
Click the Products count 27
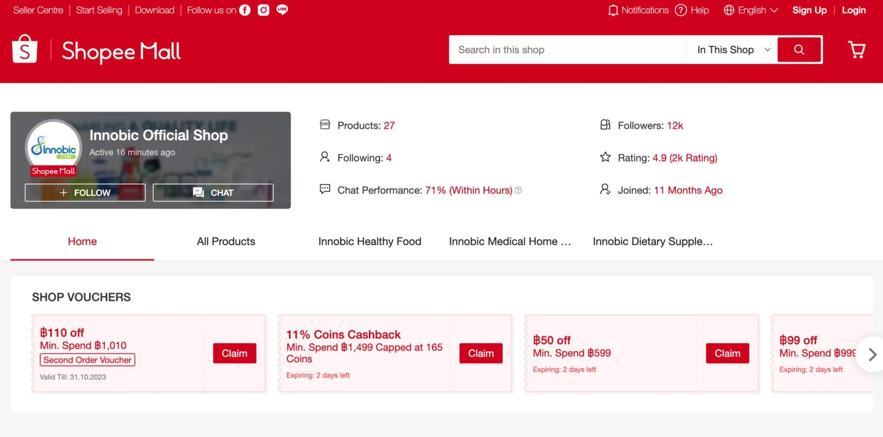pos(389,125)
